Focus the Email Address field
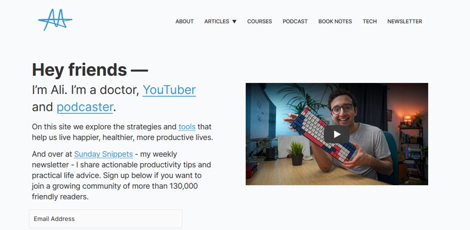470x230 pixels. tap(106, 219)
